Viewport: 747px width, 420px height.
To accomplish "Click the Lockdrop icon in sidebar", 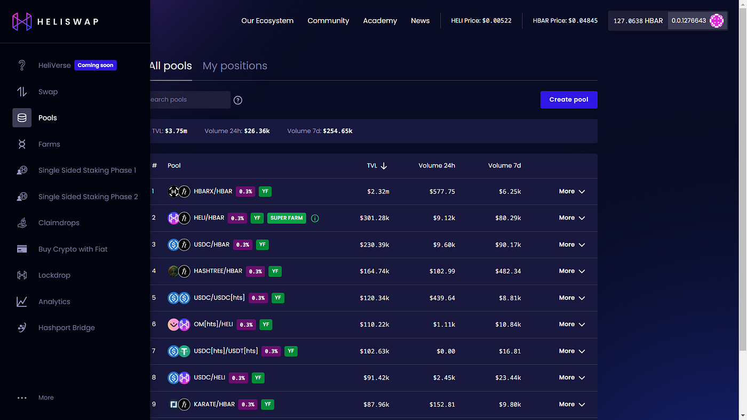I will click(22, 275).
